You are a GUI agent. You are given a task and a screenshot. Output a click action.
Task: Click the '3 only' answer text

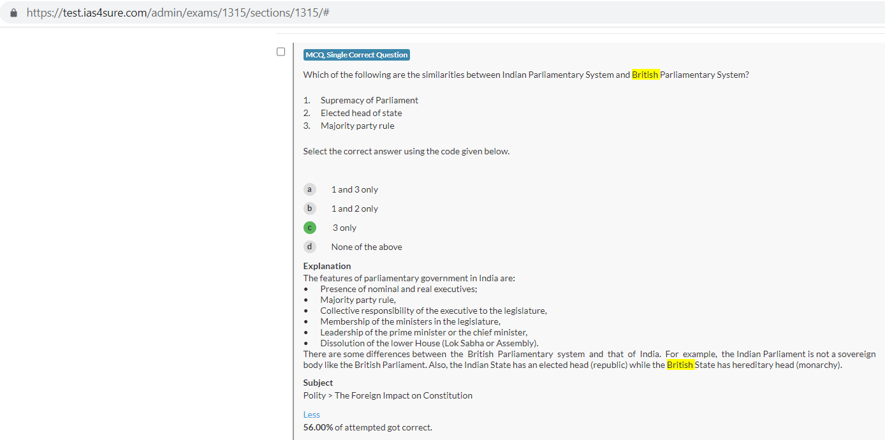coord(344,228)
